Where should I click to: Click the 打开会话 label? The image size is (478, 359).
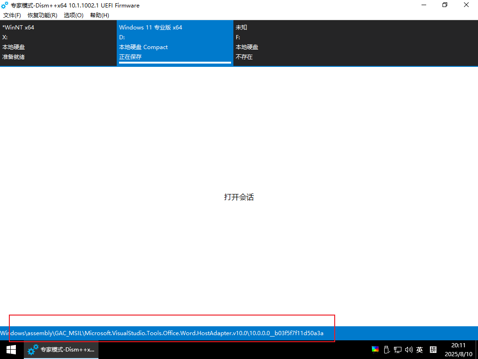pyautogui.click(x=239, y=197)
